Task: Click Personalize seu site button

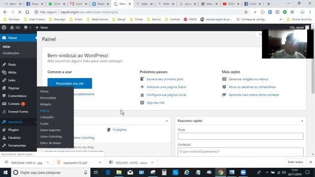Action: click(x=70, y=83)
